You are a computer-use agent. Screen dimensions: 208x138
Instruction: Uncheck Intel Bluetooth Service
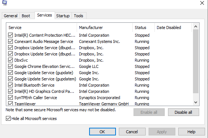[10, 85]
